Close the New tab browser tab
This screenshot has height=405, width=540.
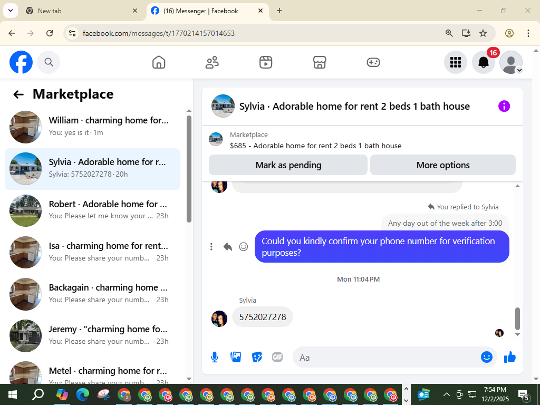[x=135, y=11]
